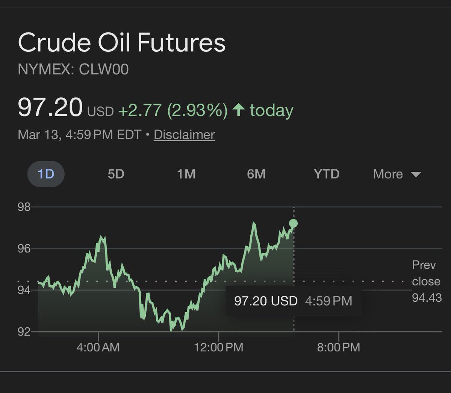Click the 98 y-axis gridline label
The height and width of the screenshot is (393, 451).
pos(24,207)
